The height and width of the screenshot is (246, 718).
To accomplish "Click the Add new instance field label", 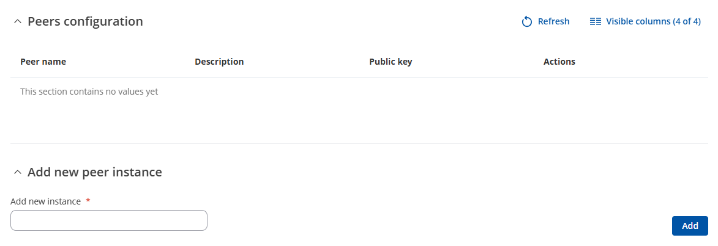I will click(46, 201).
